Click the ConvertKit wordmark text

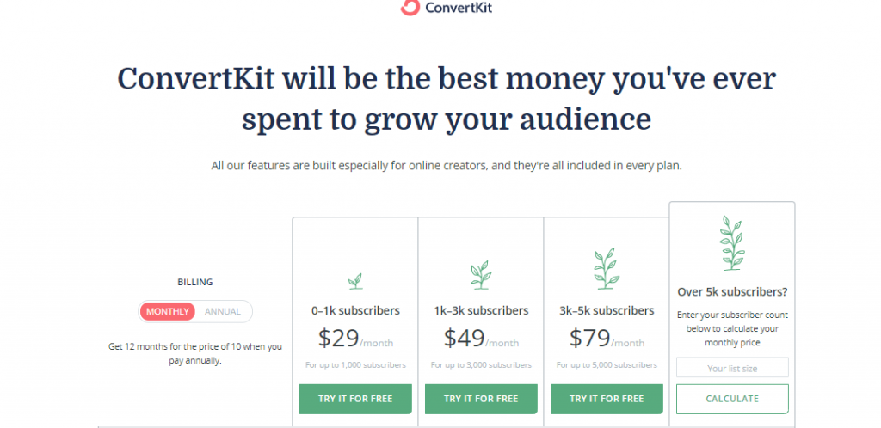click(459, 7)
